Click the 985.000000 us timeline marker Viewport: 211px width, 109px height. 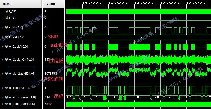click(145, 3)
